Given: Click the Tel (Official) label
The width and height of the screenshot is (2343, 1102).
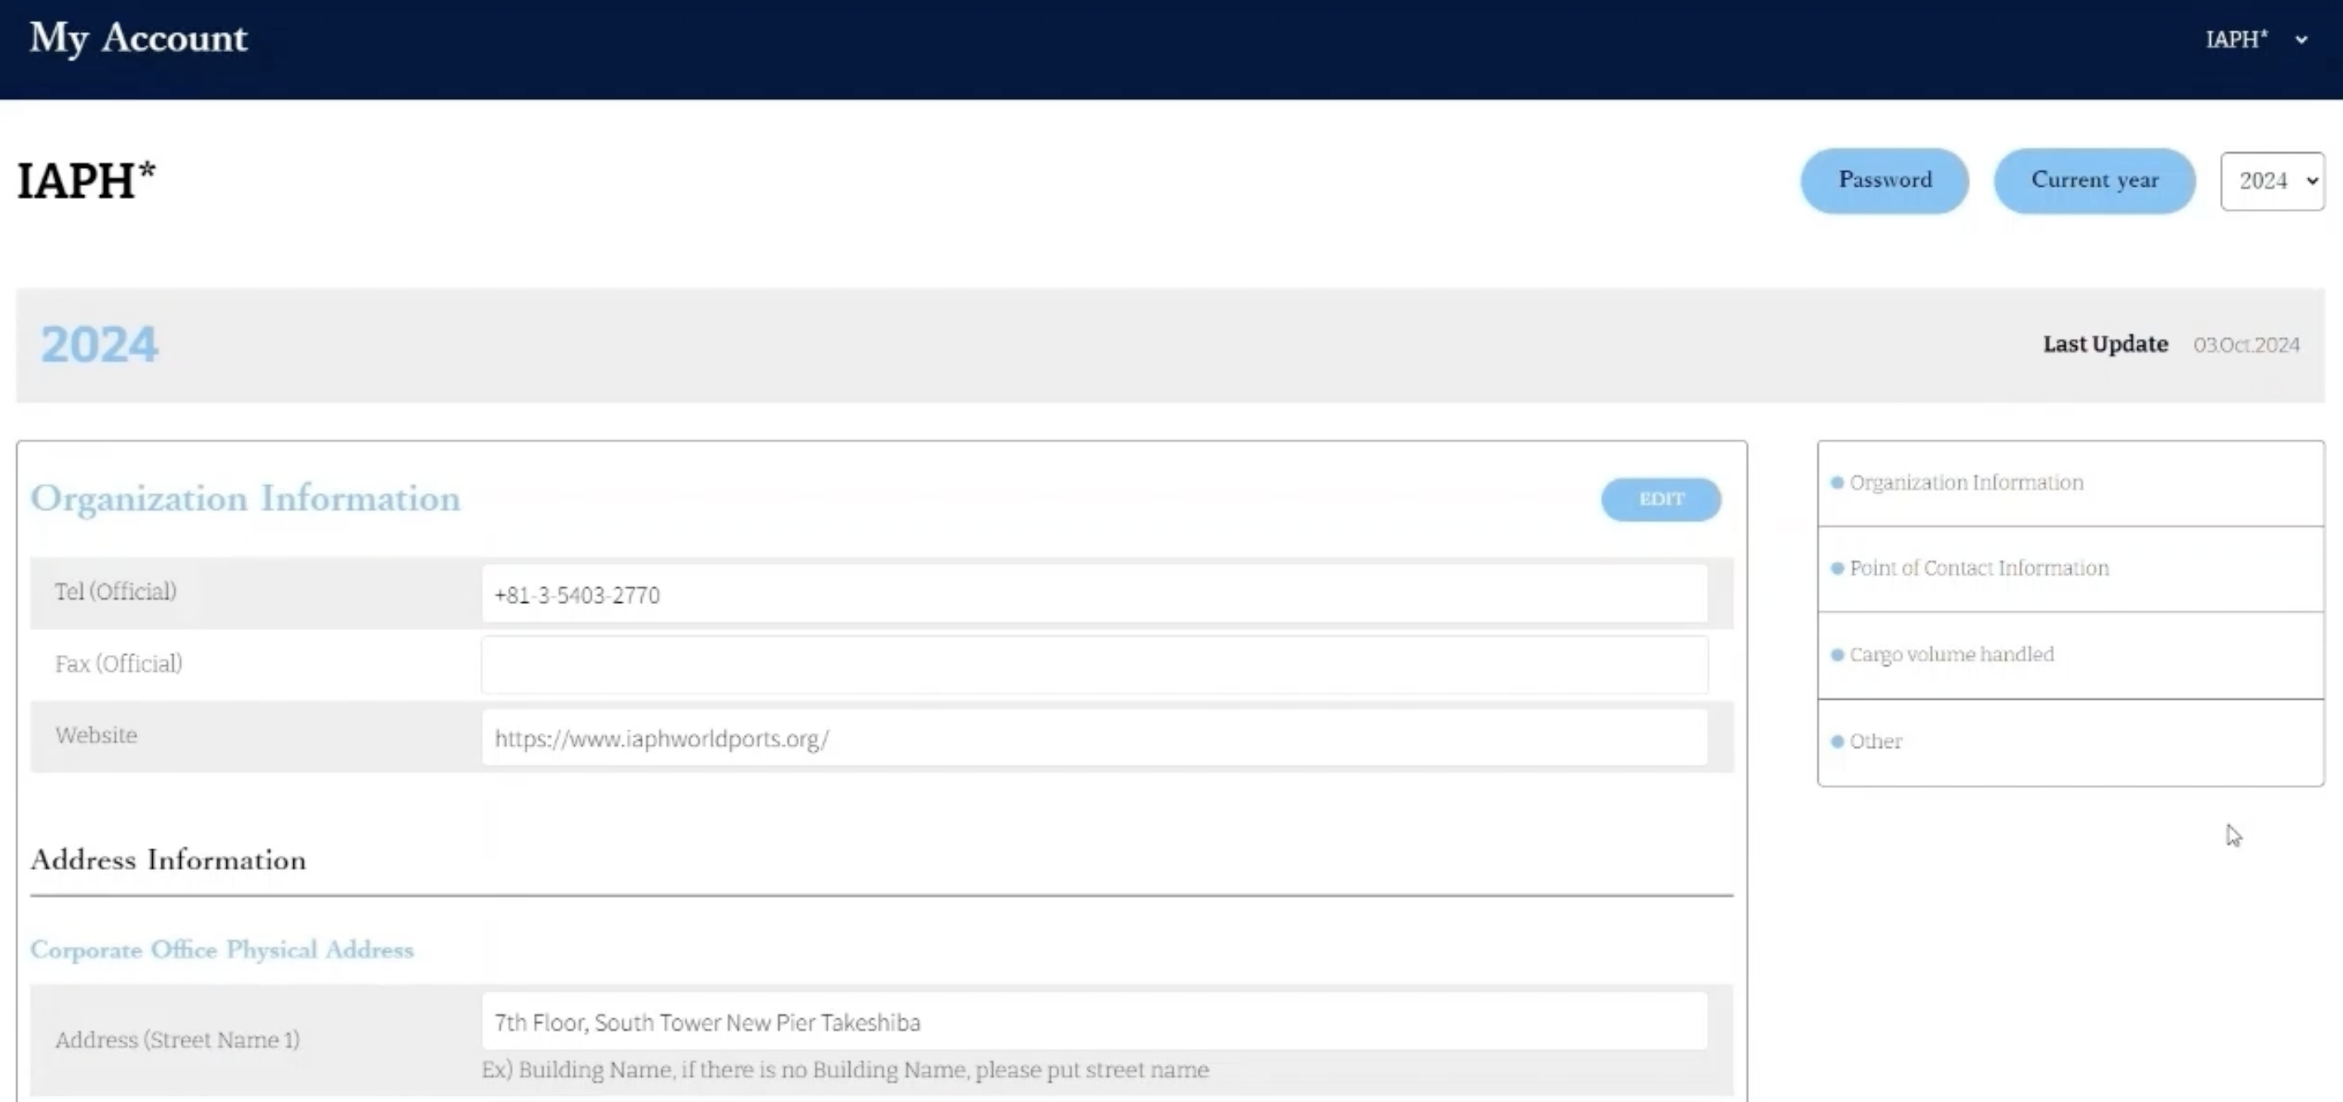Looking at the screenshot, I should click(116, 592).
